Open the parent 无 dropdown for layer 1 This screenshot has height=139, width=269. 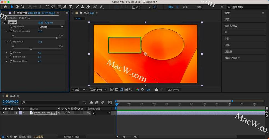(101, 113)
